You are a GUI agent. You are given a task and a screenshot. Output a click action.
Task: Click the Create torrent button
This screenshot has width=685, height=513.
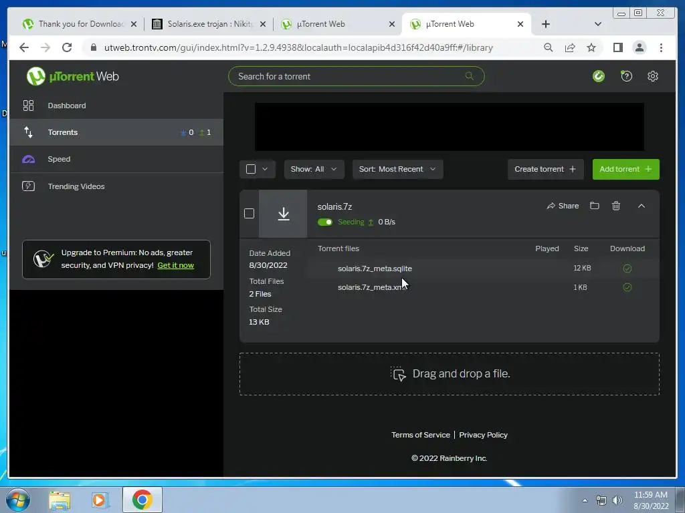tap(545, 169)
